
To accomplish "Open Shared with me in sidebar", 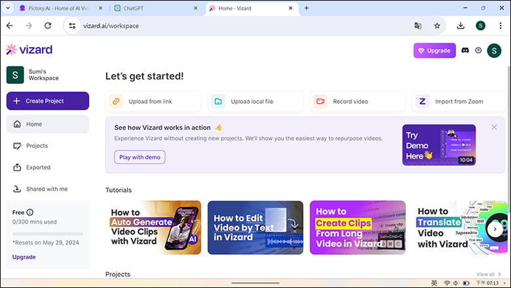I will (x=48, y=189).
